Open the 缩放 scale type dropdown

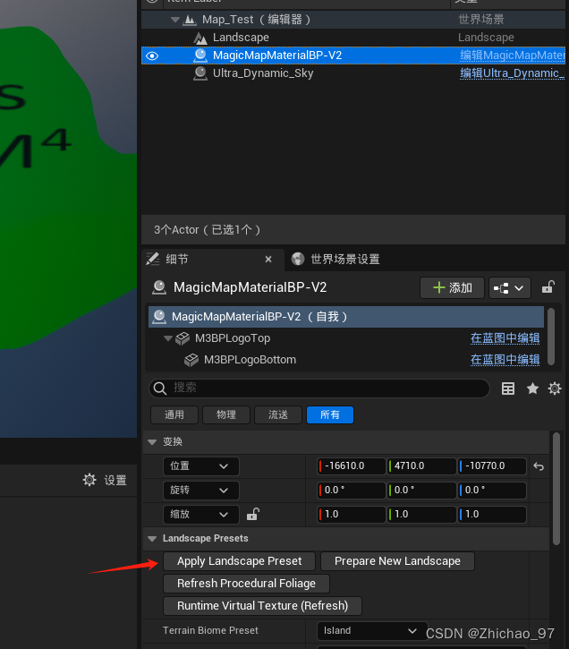pyautogui.click(x=201, y=515)
